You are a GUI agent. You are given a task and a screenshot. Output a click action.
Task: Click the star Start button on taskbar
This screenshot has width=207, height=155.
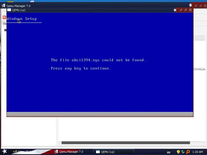pyautogui.click(x=4, y=151)
